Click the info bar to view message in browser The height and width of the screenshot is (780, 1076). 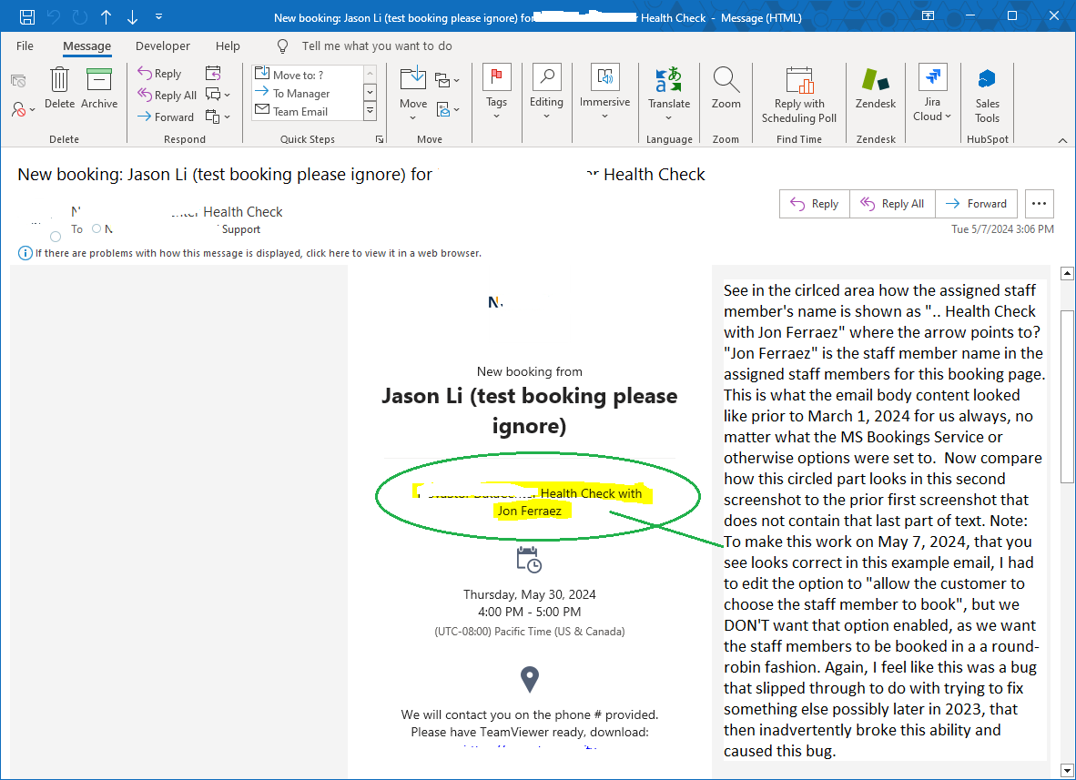258,253
